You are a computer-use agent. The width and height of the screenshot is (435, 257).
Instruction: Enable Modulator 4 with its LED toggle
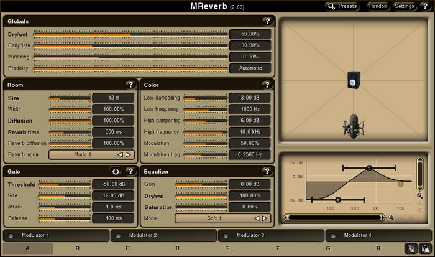pyautogui.click(x=333, y=236)
